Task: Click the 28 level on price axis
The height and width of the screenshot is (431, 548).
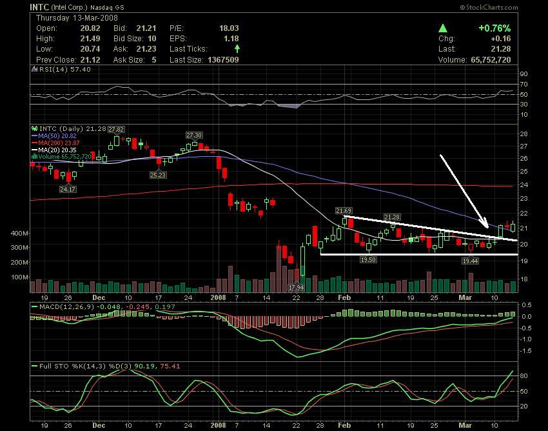Action: pyautogui.click(x=524, y=134)
